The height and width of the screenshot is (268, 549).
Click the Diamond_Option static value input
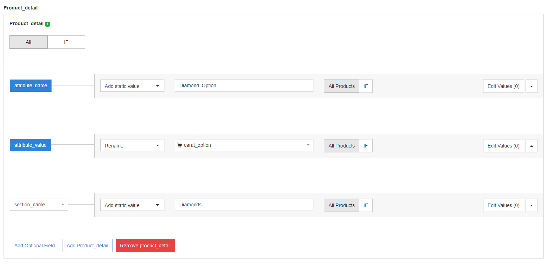pyautogui.click(x=244, y=85)
